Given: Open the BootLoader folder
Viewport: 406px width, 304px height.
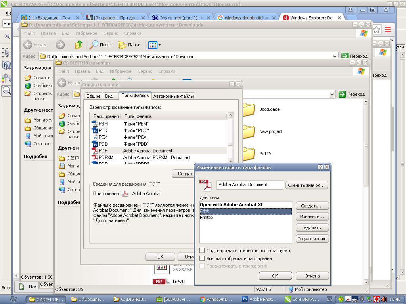Looking at the screenshot, I should 262,109.
